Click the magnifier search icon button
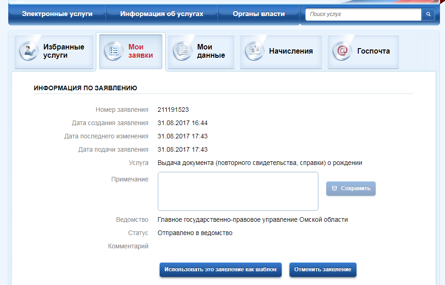This screenshot has width=445, height=285. 428,15
